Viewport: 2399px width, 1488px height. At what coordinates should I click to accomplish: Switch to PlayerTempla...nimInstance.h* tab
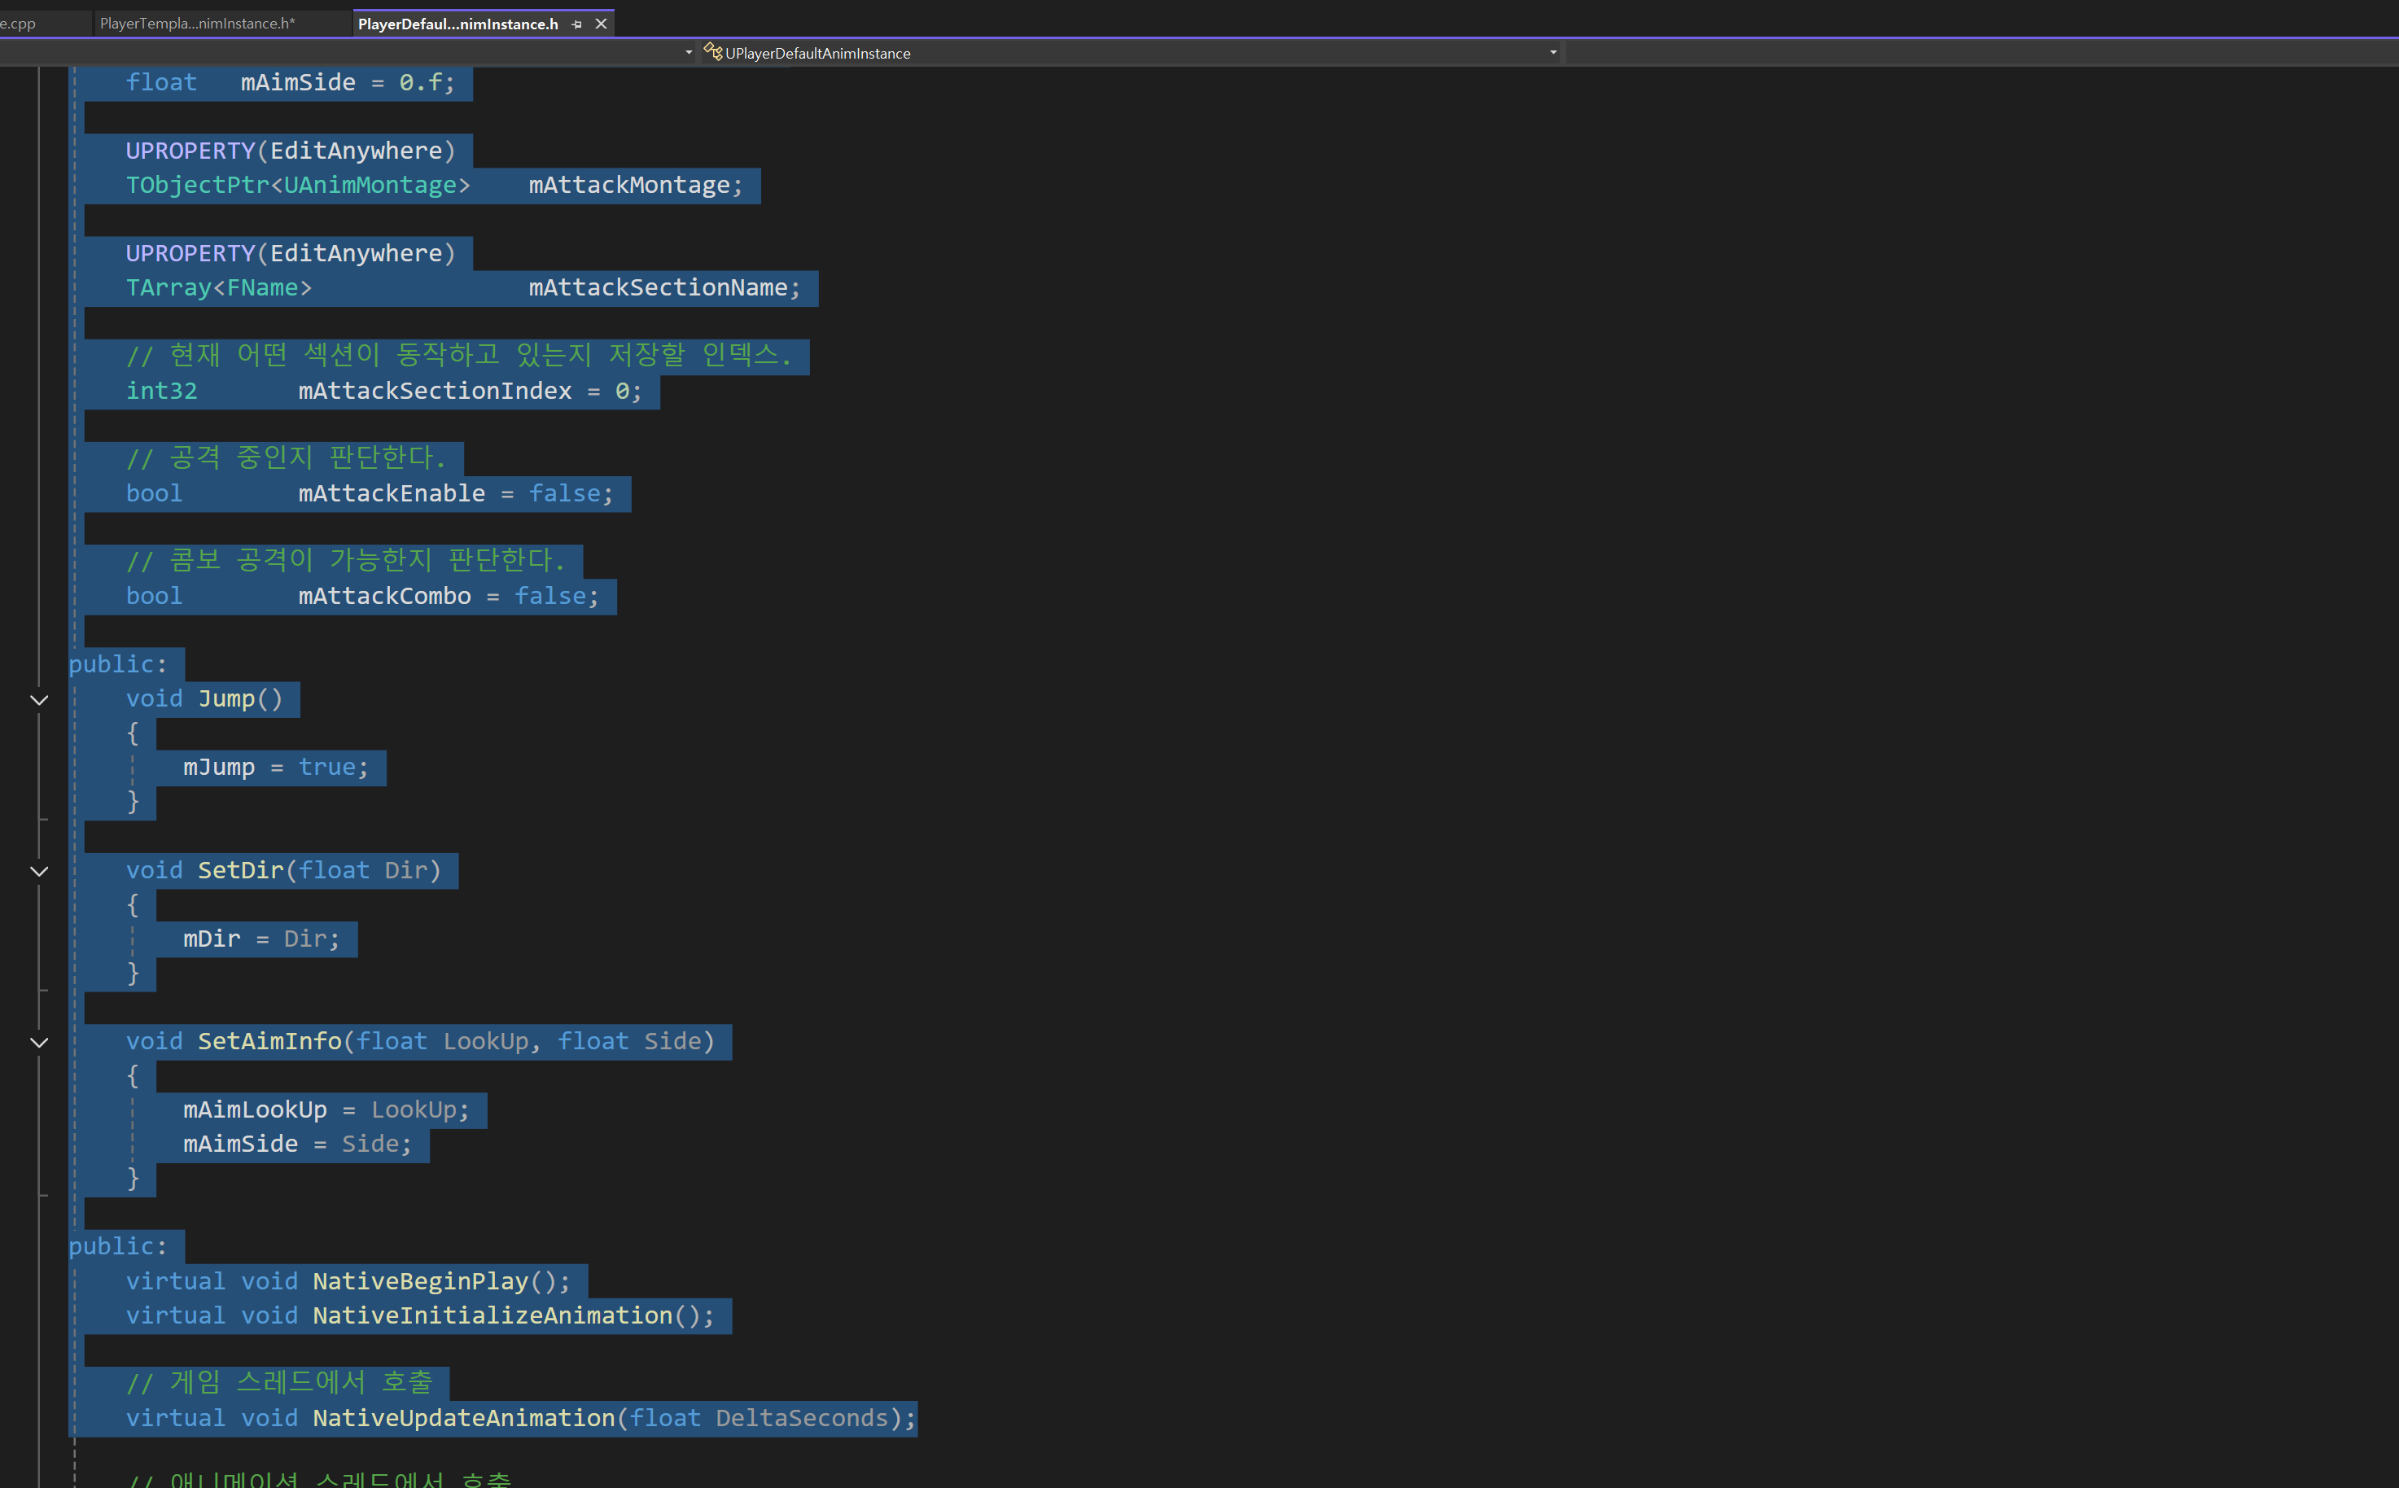197,24
